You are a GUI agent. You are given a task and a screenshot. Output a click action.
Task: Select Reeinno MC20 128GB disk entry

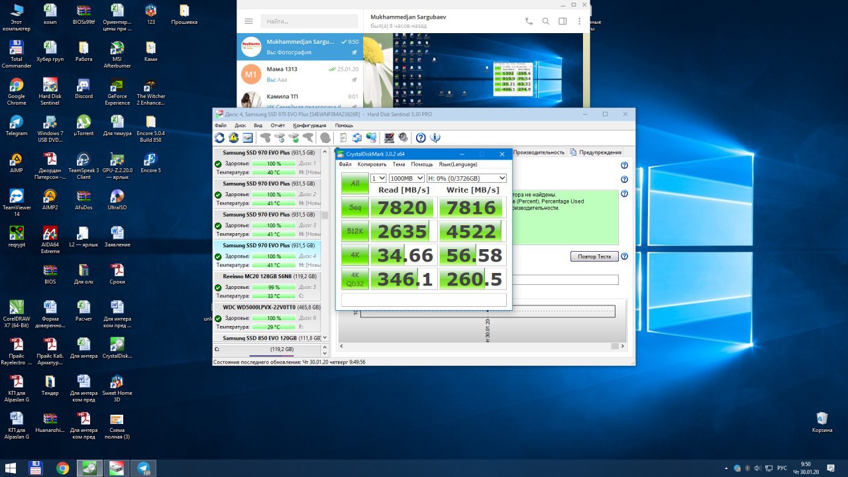(x=266, y=286)
